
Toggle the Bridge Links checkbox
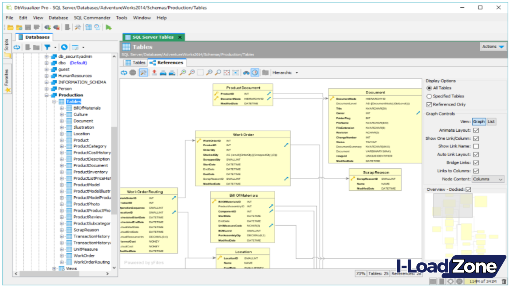pyautogui.click(x=476, y=163)
